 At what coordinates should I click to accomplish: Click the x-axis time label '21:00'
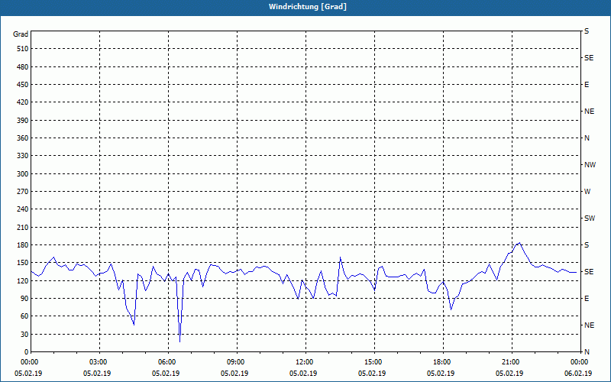510,362
